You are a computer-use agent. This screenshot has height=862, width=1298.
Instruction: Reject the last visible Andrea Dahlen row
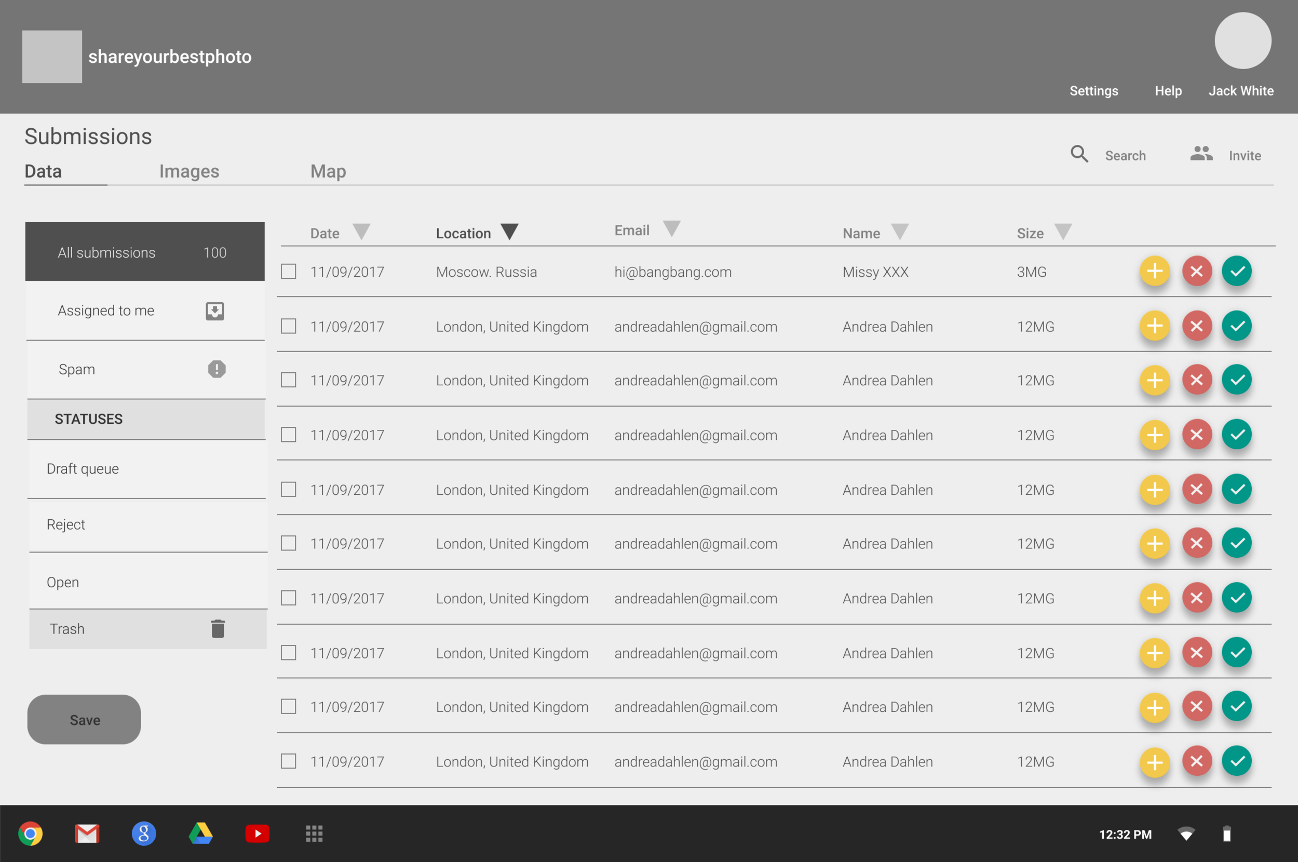1197,761
